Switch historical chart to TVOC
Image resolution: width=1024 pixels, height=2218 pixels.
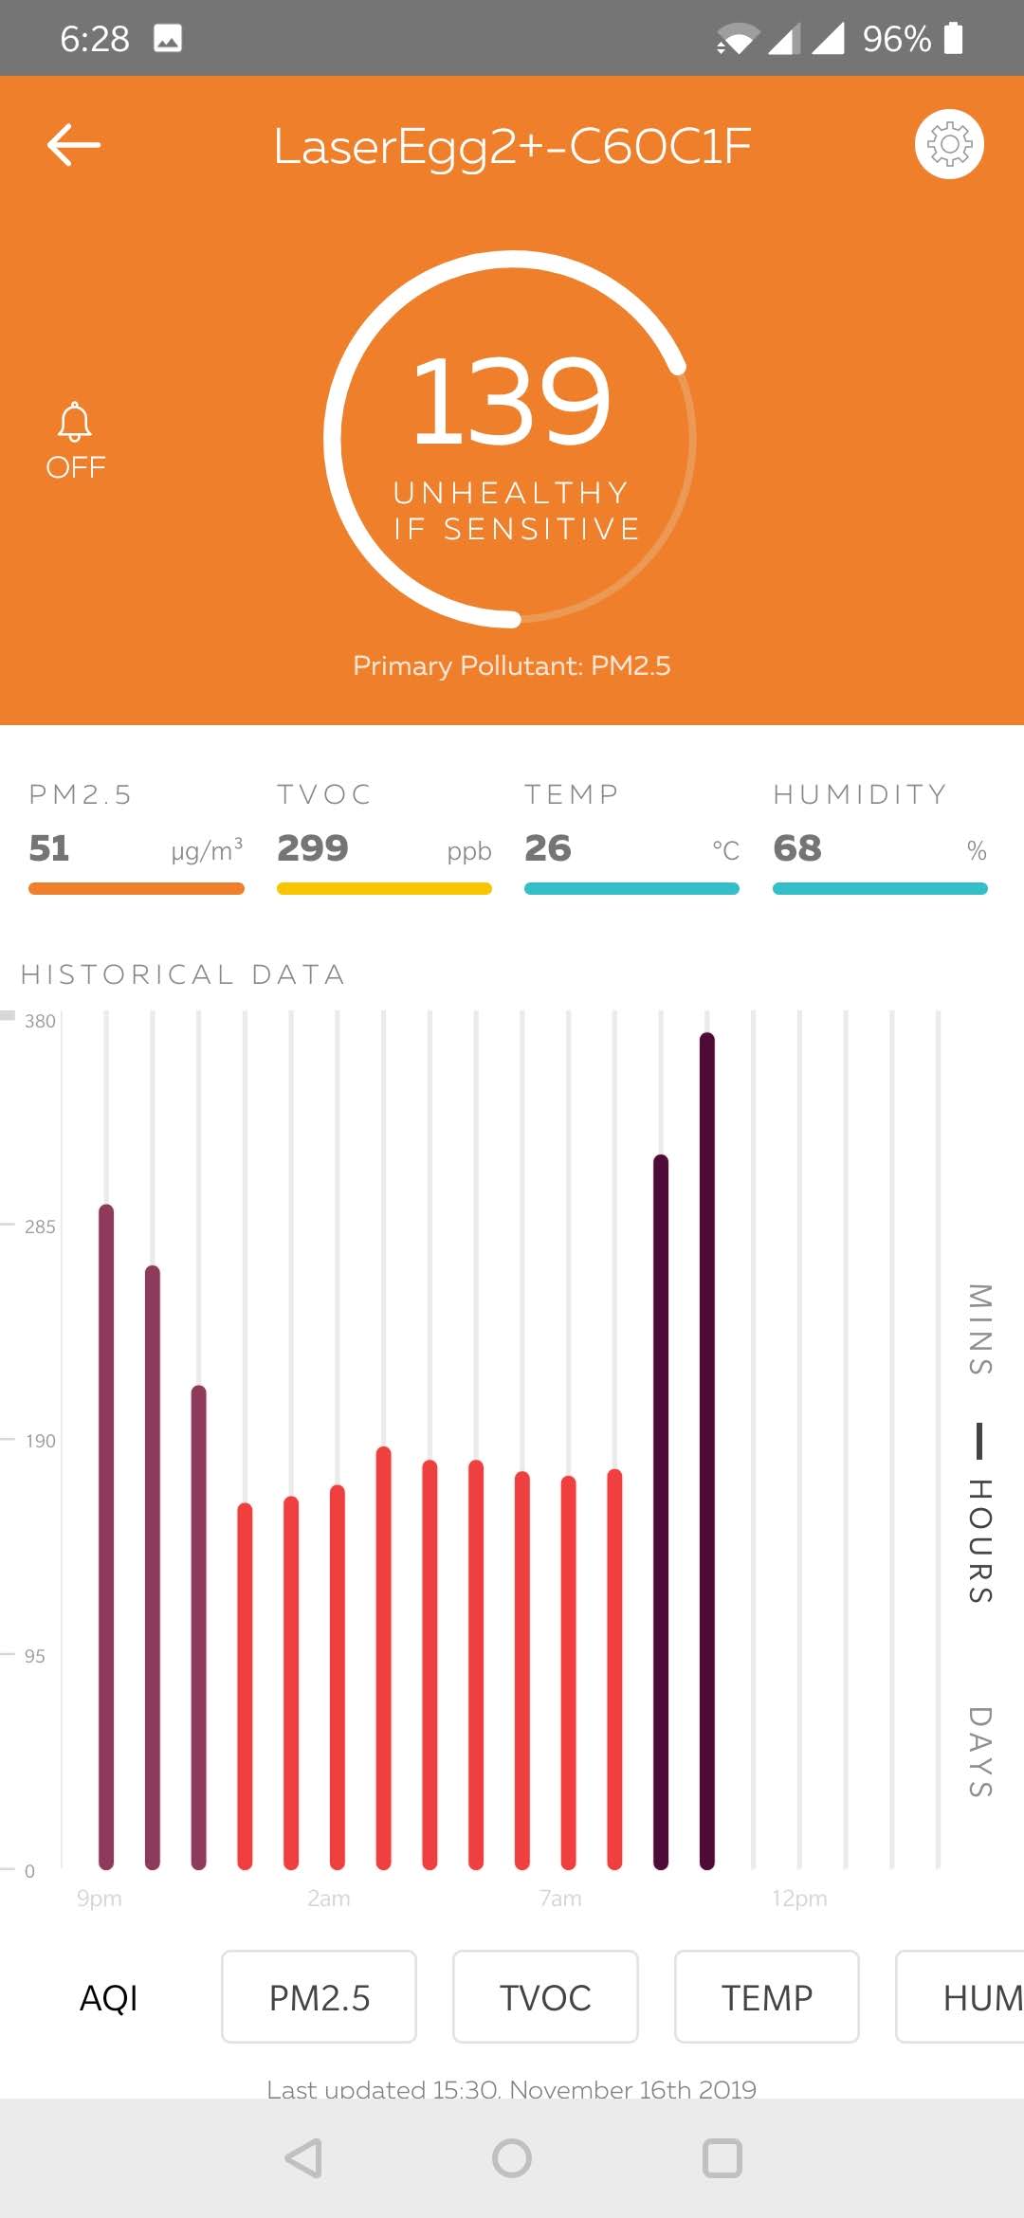(x=545, y=1997)
